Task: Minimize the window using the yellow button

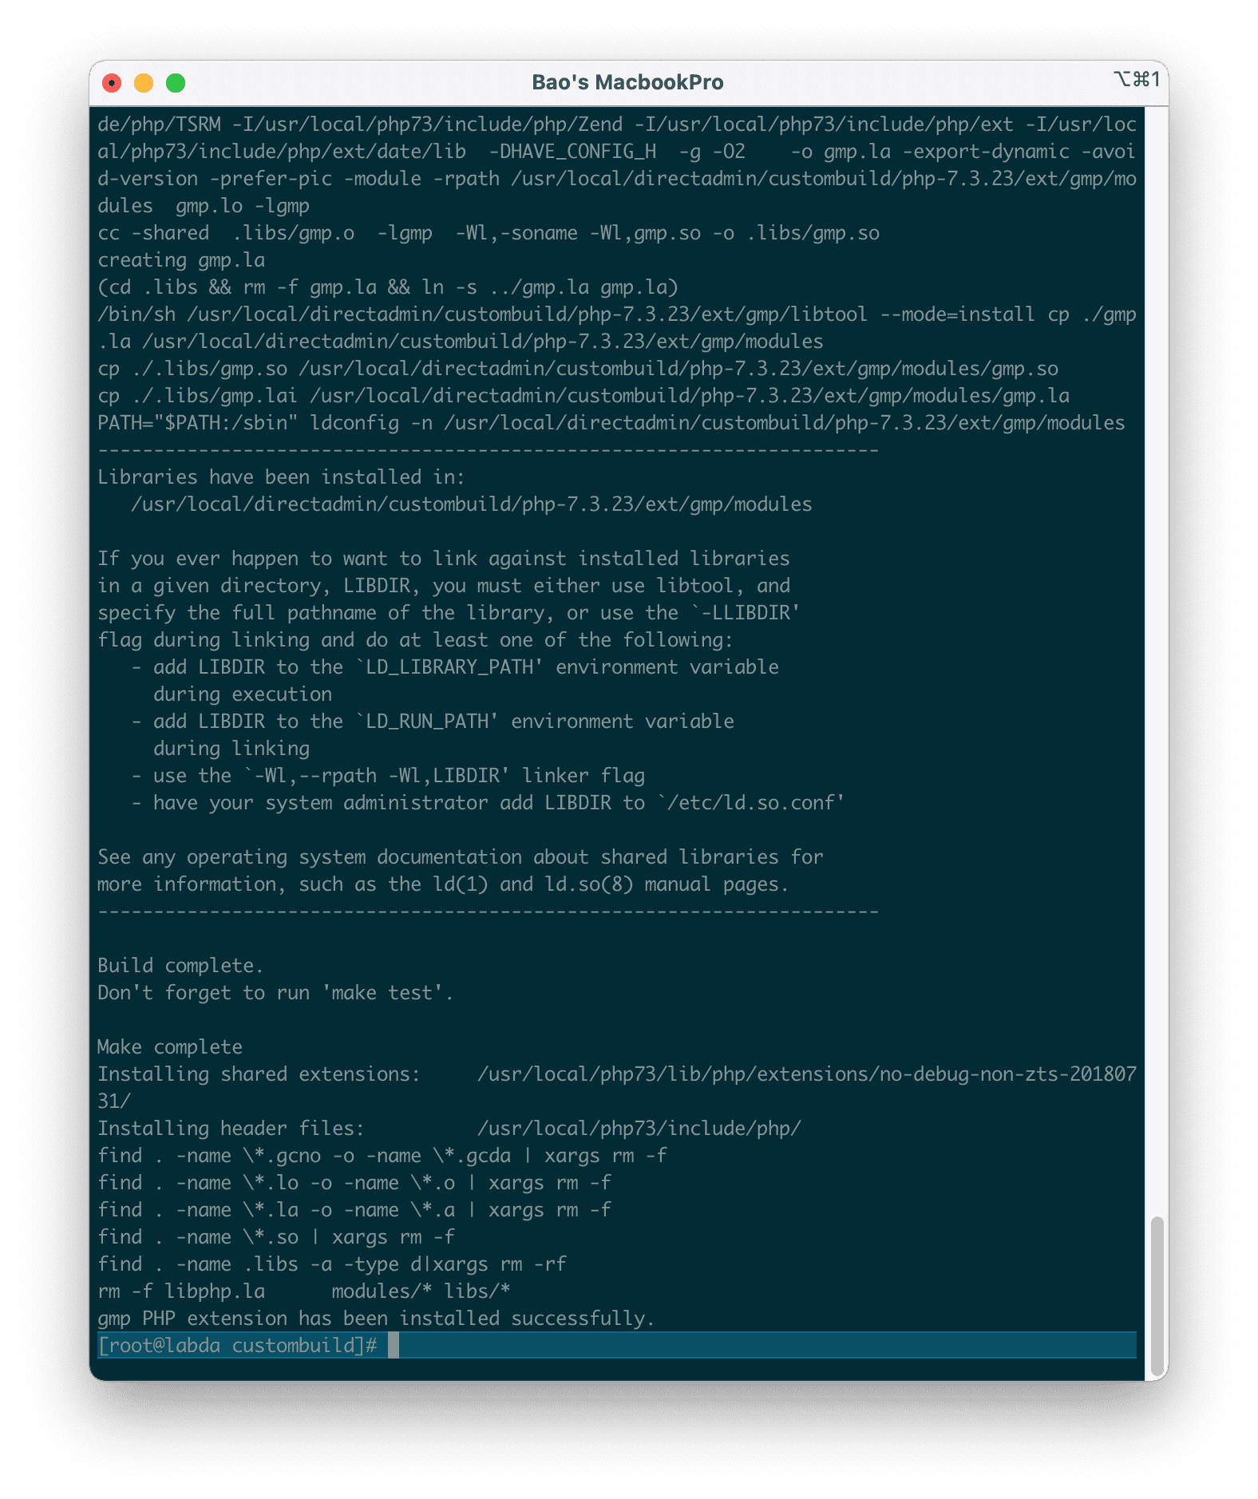Action: 144,83
